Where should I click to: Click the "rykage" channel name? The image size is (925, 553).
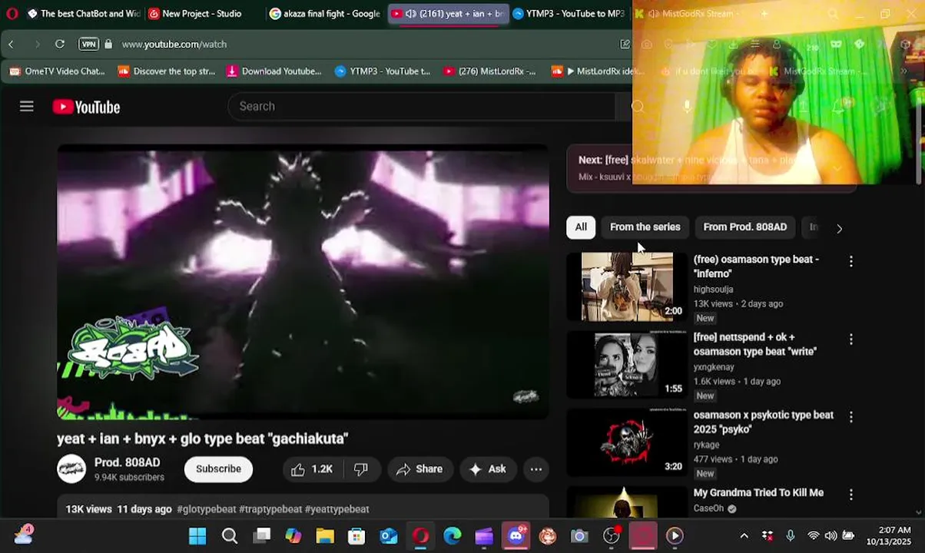coord(707,445)
